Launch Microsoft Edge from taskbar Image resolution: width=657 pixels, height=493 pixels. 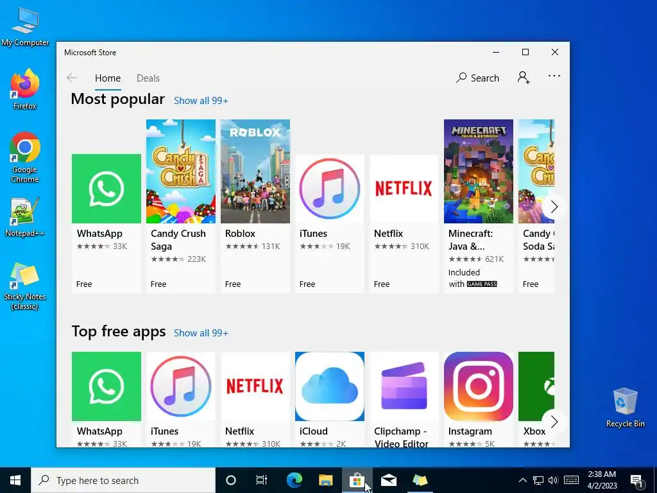(294, 480)
